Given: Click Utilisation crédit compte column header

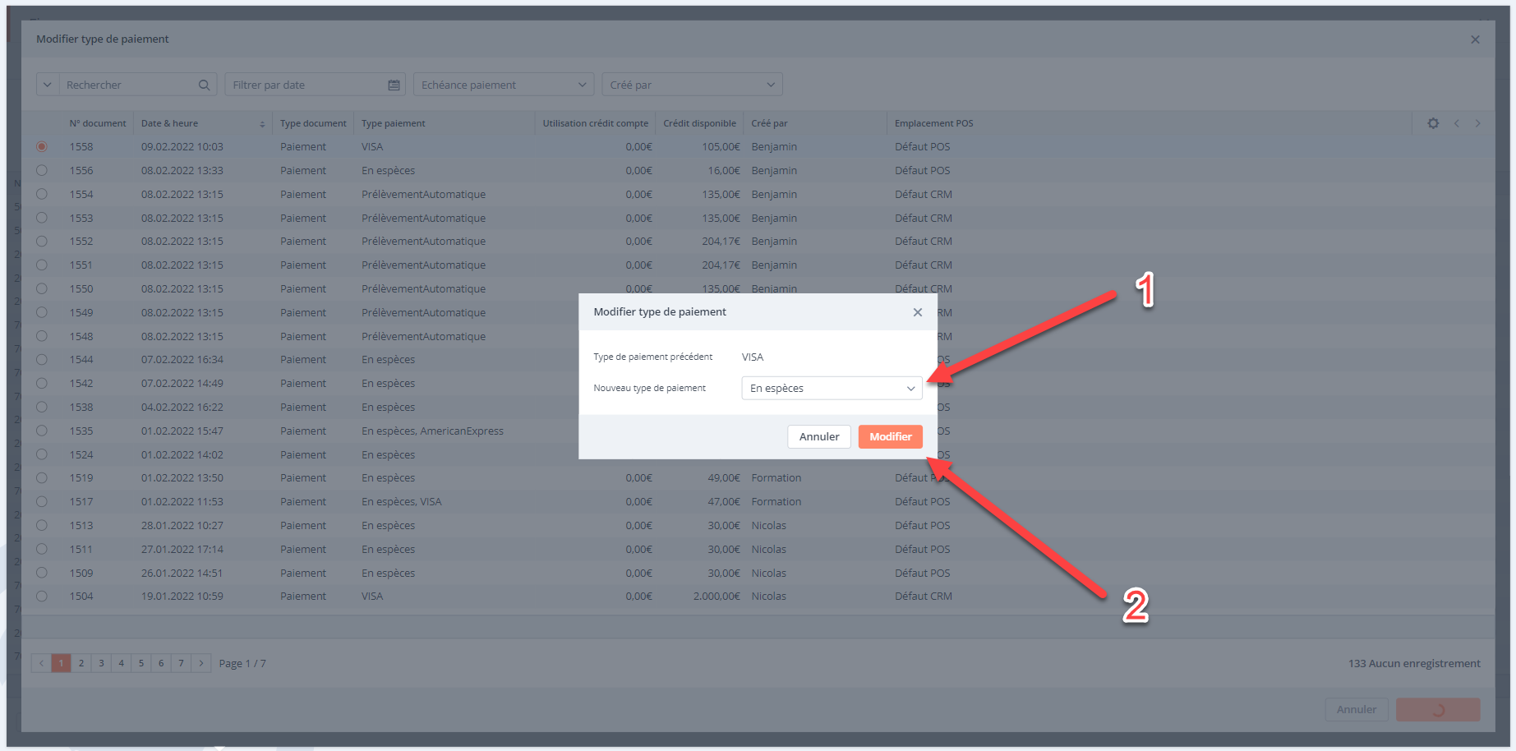Looking at the screenshot, I should [596, 123].
